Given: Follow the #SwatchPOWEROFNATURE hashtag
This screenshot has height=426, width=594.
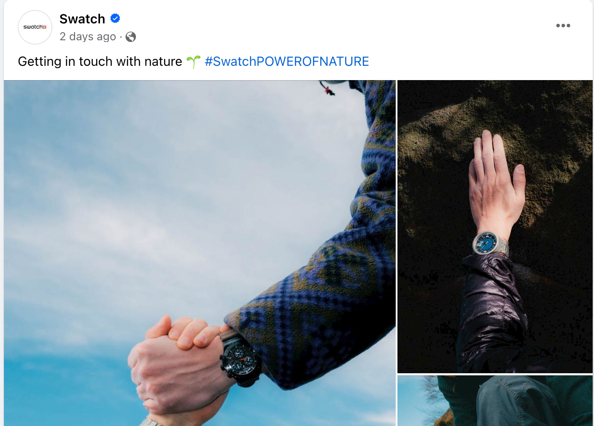Looking at the screenshot, I should coord(287,61).
